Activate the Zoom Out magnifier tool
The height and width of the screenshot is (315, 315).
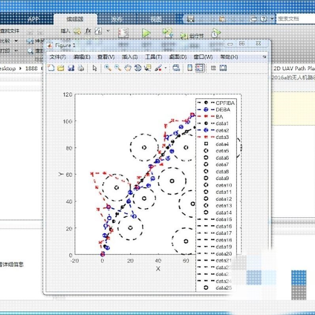(x=118, y=68)
